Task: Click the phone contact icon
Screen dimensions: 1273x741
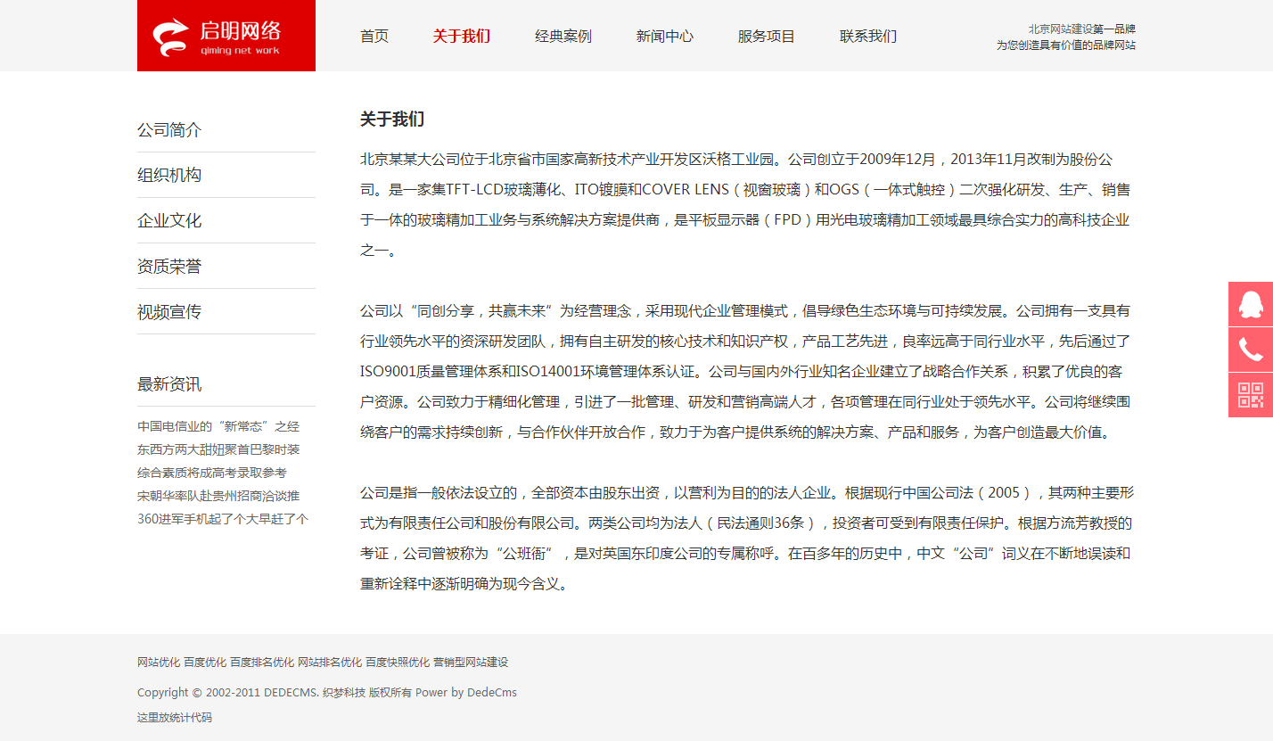Action: click(1251, 350)
